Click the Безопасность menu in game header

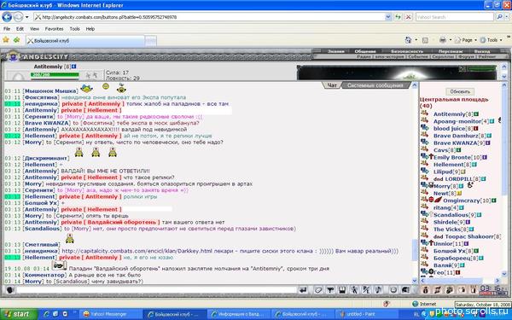click(407, 51)
